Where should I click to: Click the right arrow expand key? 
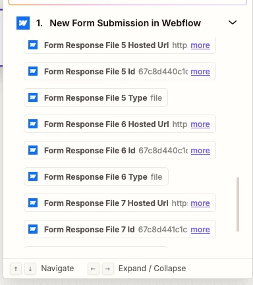coord(107,269)
